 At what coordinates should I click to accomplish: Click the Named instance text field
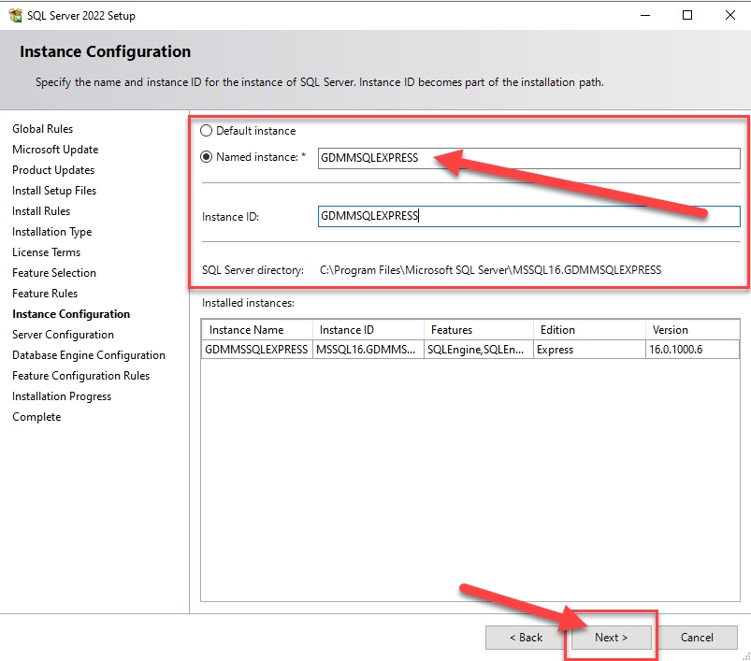coord(528,158)
